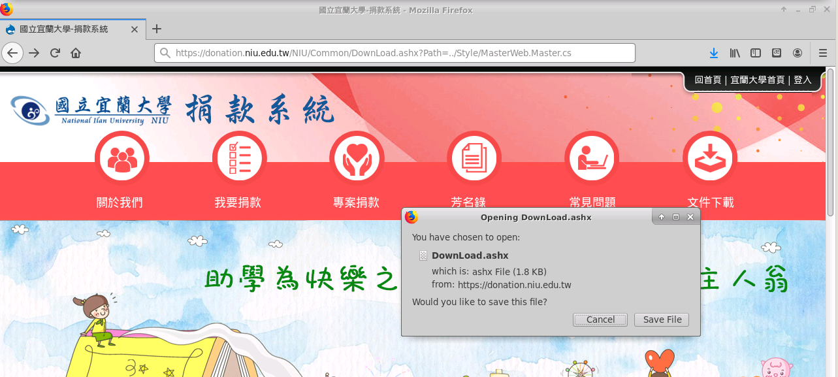Click the up-arrow button in the dialog title bar
The image size is (838, 377).
click(662, 217)
